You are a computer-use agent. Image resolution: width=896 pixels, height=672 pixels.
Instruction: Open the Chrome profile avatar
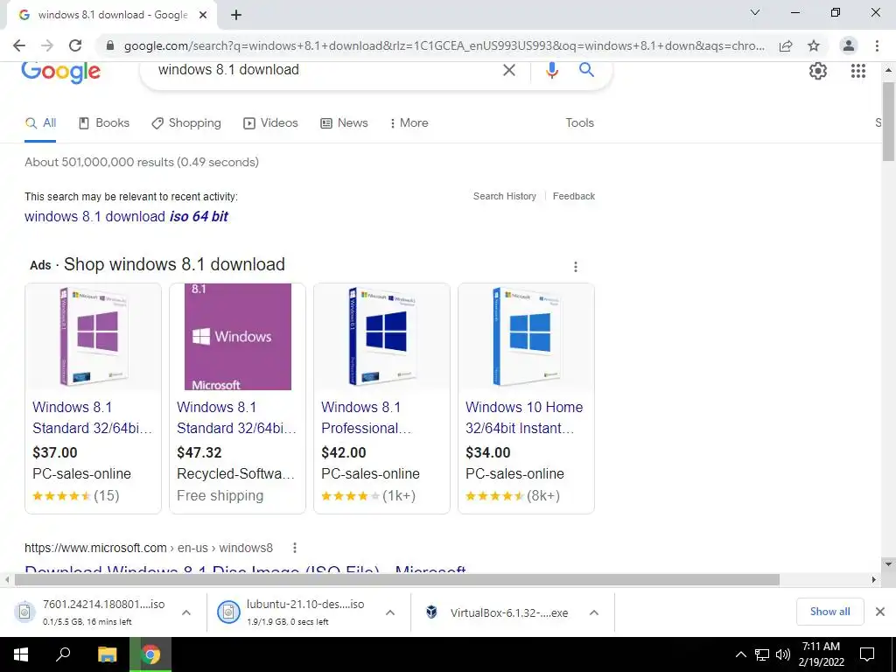(x=849, y=45)
